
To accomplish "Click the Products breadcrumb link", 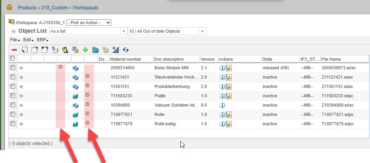I will point(27,7).
